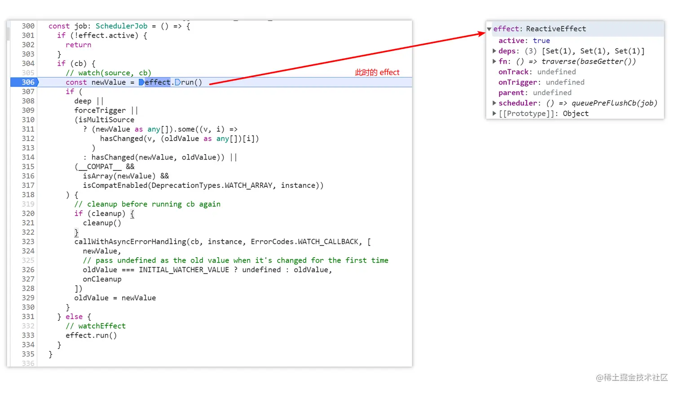Click the line 306 breakpoint marker
This screenshot has height=393, width=679.
point(25,82)
